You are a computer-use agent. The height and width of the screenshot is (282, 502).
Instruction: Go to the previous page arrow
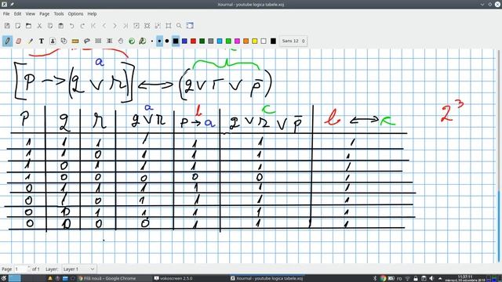point(104,26)
